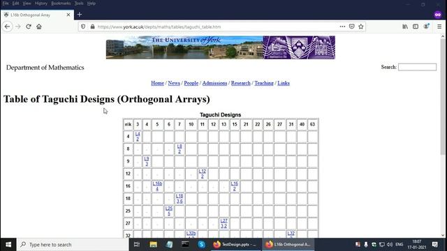Image resolution: width=447 pixels, height=251 pixels.
Task: Open the L27 design link
Action: pyautogui.click(x=223, y=223)
